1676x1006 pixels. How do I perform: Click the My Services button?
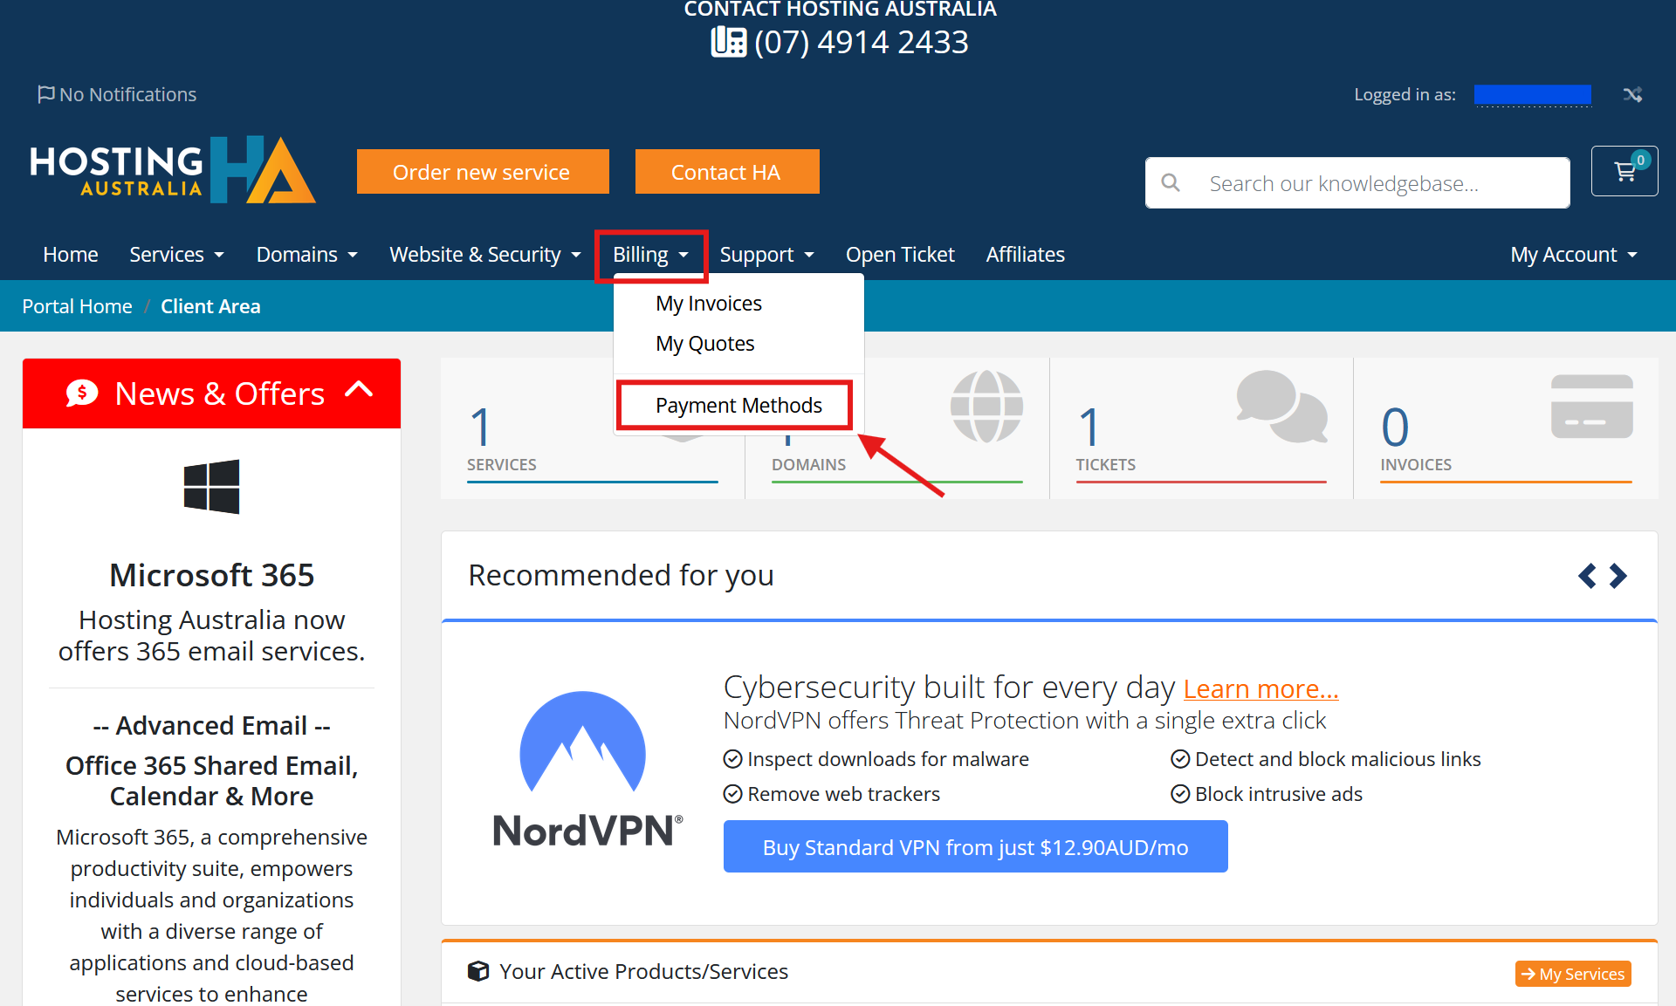point(1573,974)
